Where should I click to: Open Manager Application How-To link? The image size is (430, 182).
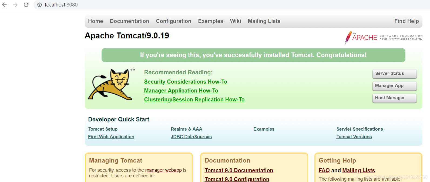coord(181,91)
